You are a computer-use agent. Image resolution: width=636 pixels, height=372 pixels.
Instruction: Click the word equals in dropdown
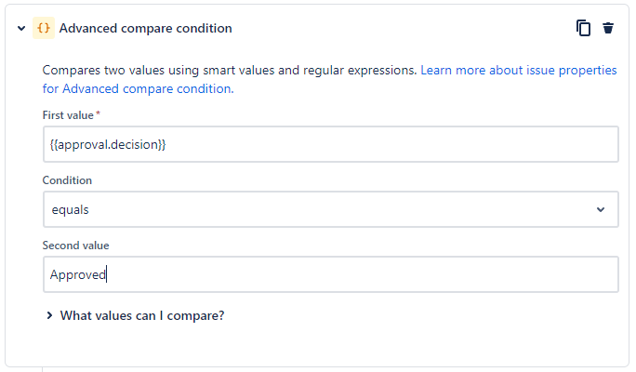pyautogui.click(x=70, y=210)
